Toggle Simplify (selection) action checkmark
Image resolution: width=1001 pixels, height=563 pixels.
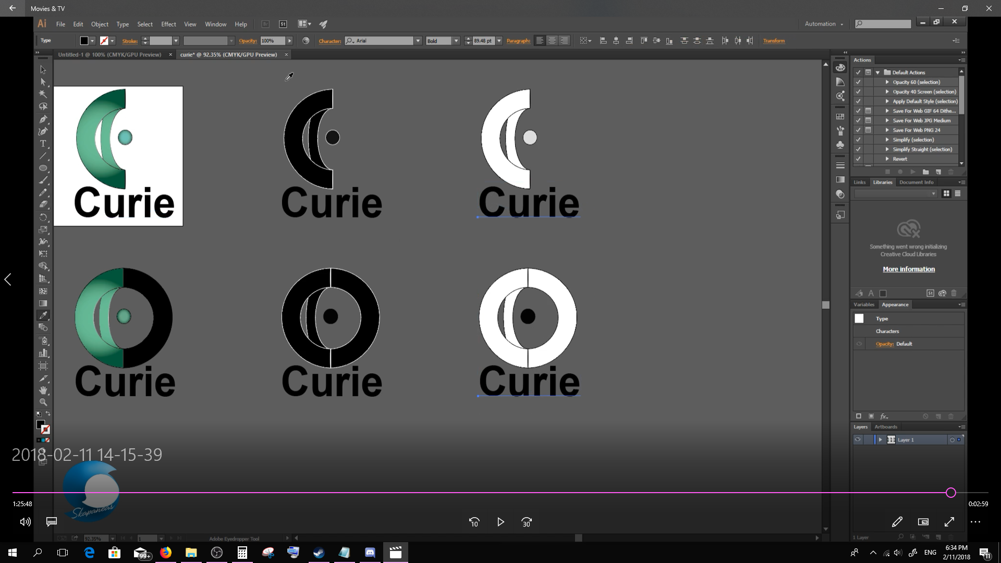[858, 140]
